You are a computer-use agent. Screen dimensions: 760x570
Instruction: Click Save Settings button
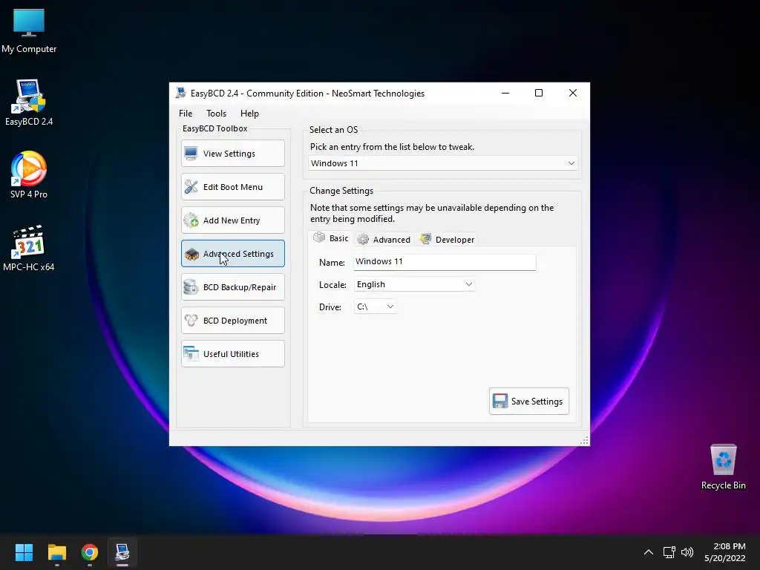(x=528, y=402)
